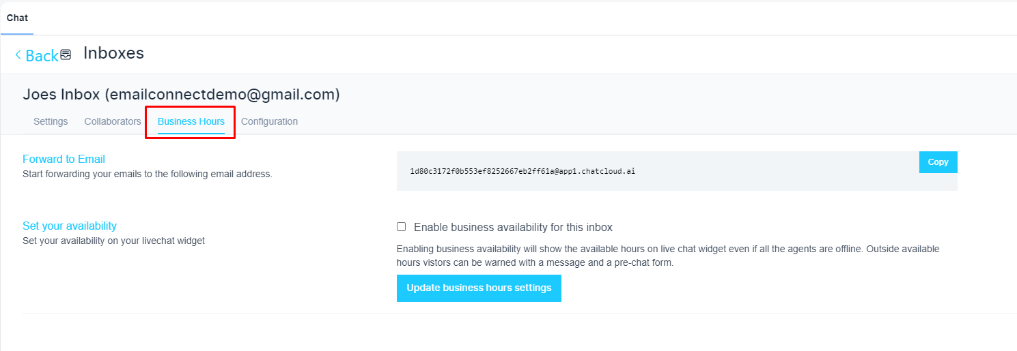Image resolution: width=1017 pixels, height=351 pixels.
Task: Switch to the Settings tab
Action: click(x=51, y=121)
